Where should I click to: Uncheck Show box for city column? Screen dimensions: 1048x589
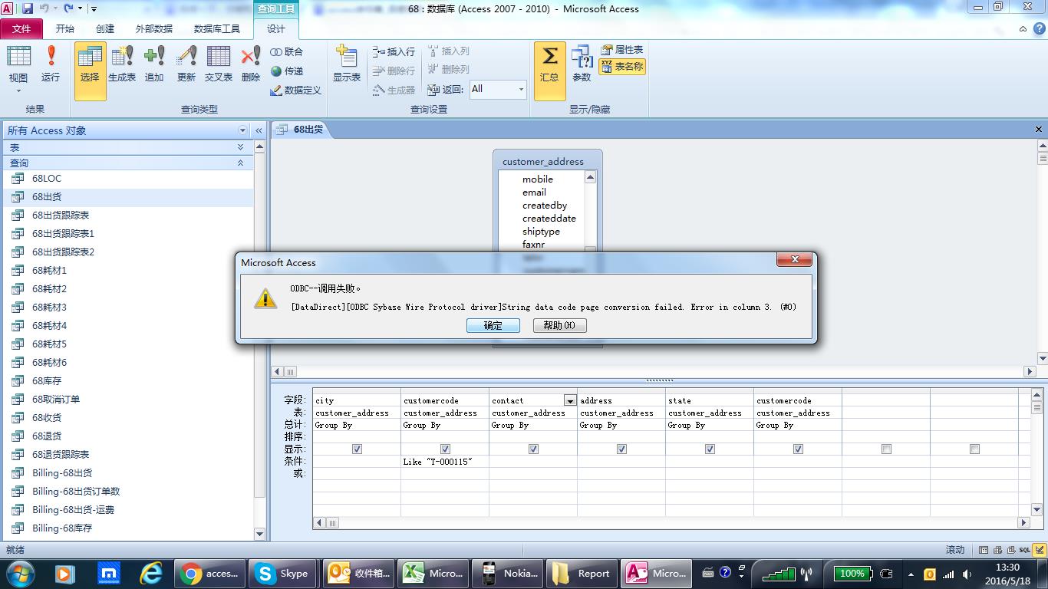[x=357, y=449]
